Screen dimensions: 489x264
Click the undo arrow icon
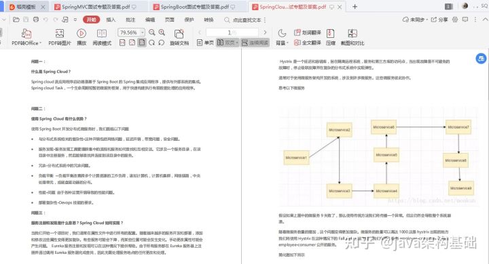pos(46,20)
